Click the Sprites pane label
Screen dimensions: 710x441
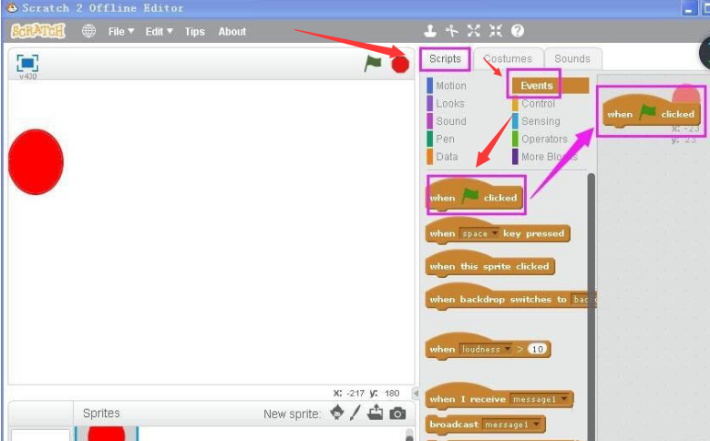click(101, 413)
